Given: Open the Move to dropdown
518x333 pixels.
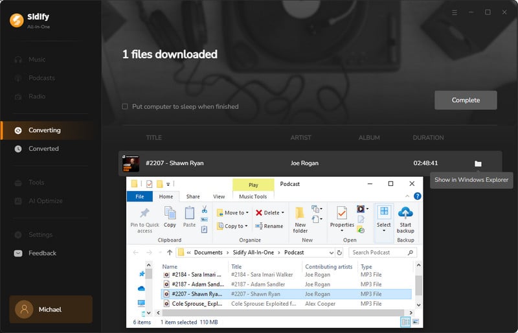Looking at the screenshot, I should pos(232,212).
